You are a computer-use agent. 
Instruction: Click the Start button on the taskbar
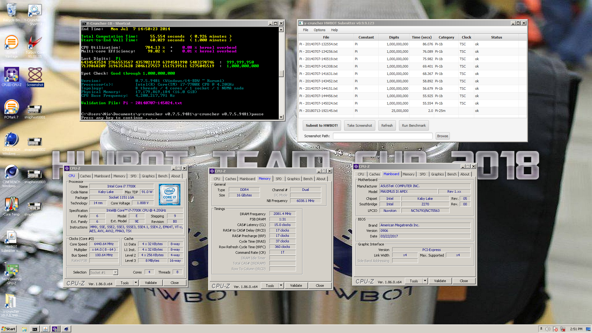(x=8, y=329)
